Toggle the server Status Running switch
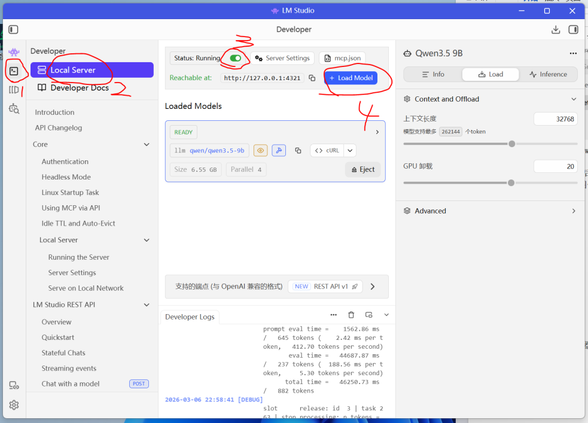 coord(236,58)
